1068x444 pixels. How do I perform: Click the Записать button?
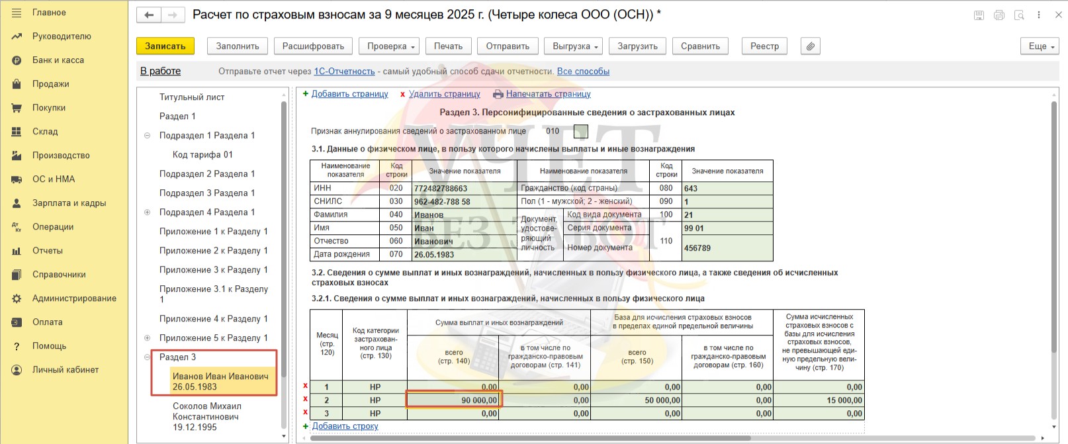(165, 46)
